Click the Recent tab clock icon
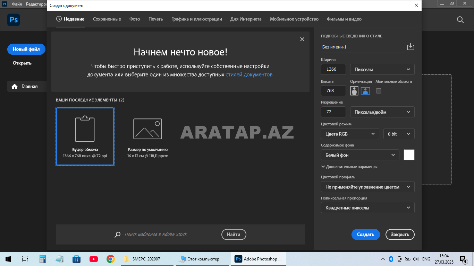Image resolution: width=474 pixels, height=266 pixels. pyautogui.click(x=59, y=19)
